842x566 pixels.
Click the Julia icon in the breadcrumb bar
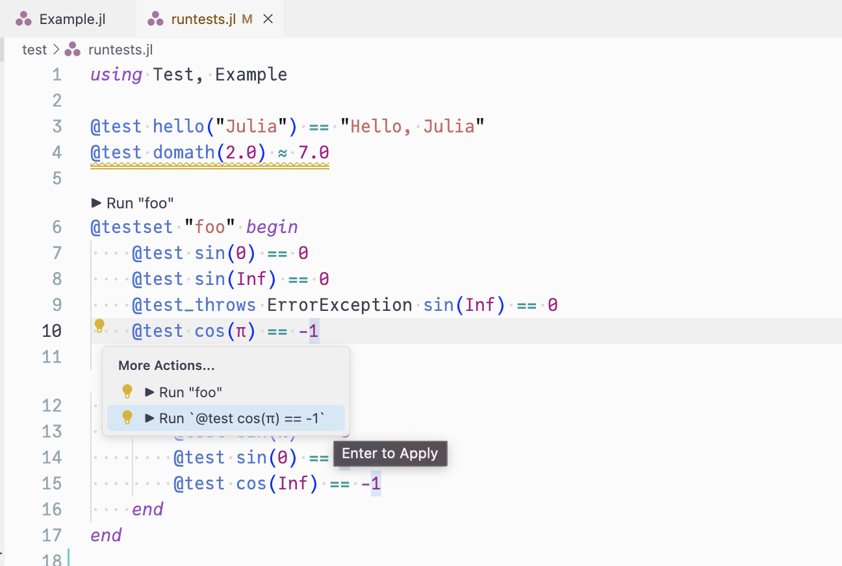tap(71, 49)
